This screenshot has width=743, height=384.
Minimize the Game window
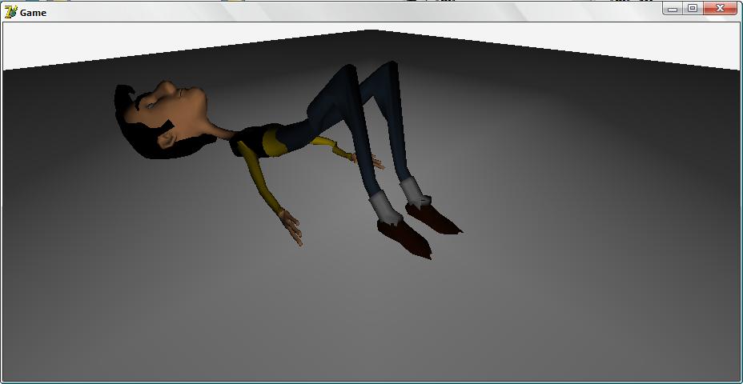click(673, 8)
